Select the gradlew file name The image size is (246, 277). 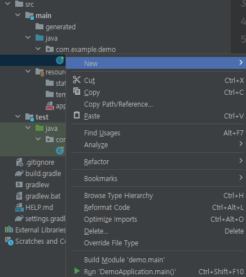pyautogui.click(x=37, y=185)
